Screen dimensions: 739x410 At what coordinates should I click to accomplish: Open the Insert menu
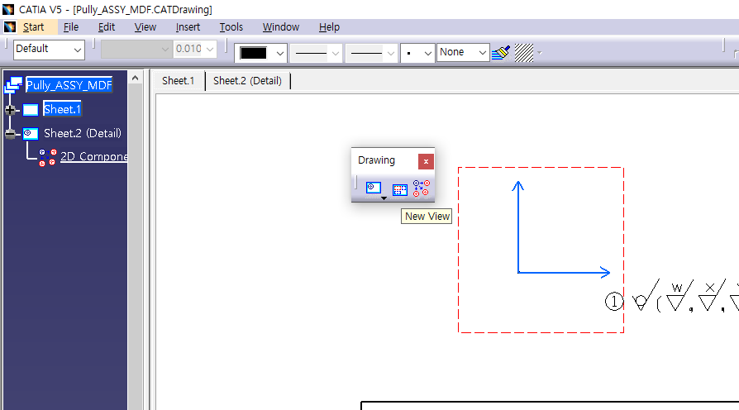tap(188, 27)
